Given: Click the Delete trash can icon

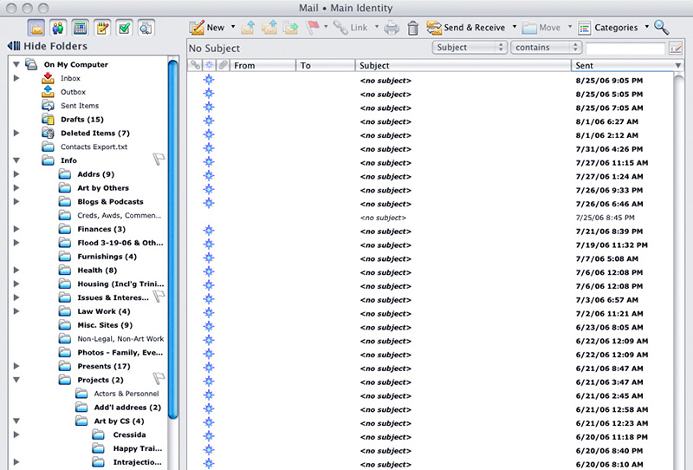Looking at the screenshot, I should (413, 28).
